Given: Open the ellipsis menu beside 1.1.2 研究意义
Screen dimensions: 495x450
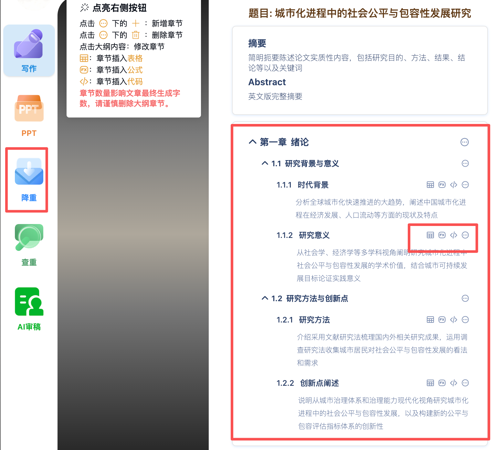Looking at the screenshot, I should [465, 235].
